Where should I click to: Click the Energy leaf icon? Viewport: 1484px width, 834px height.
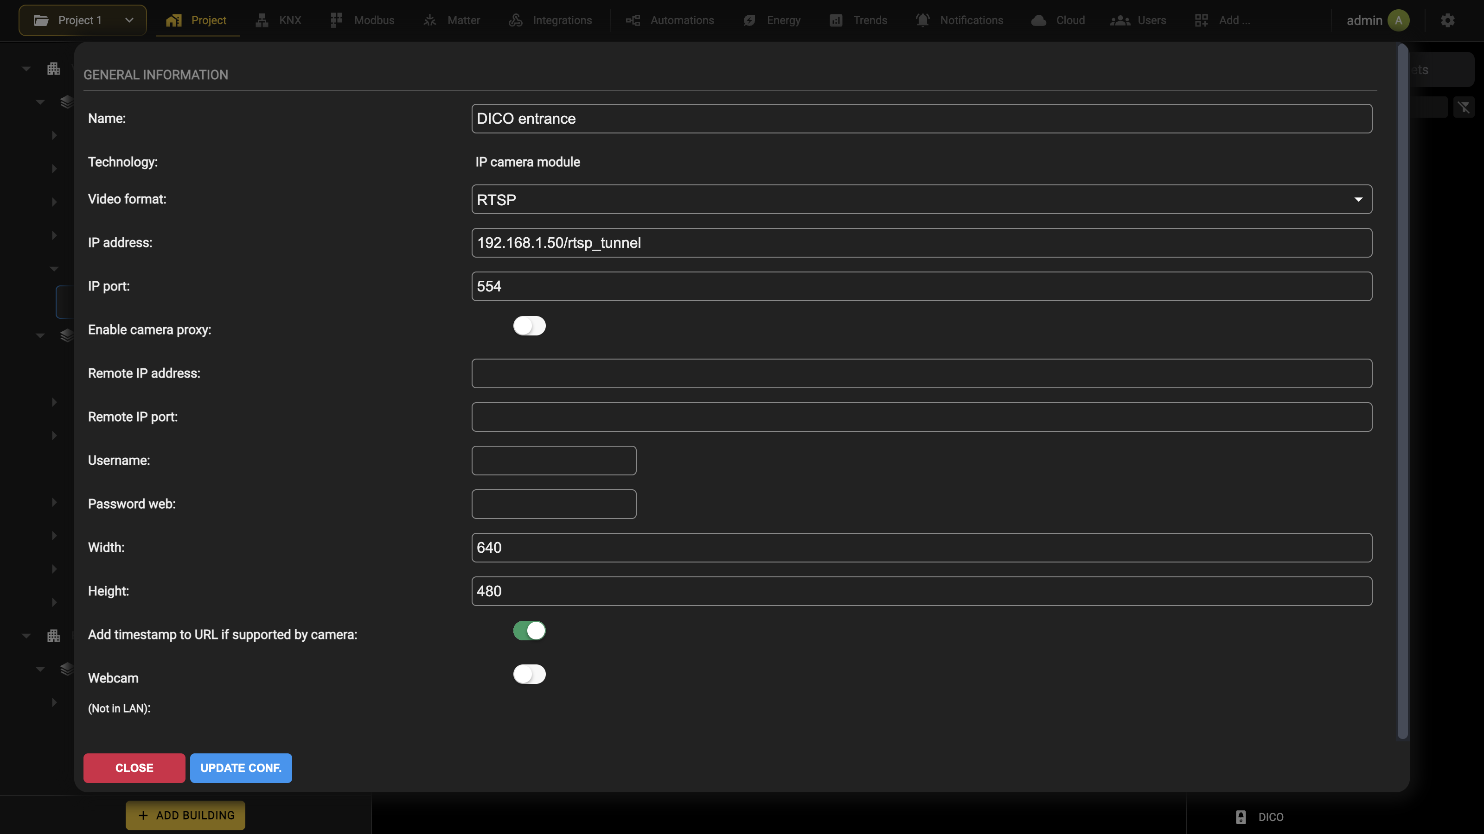tap(749, 20)
